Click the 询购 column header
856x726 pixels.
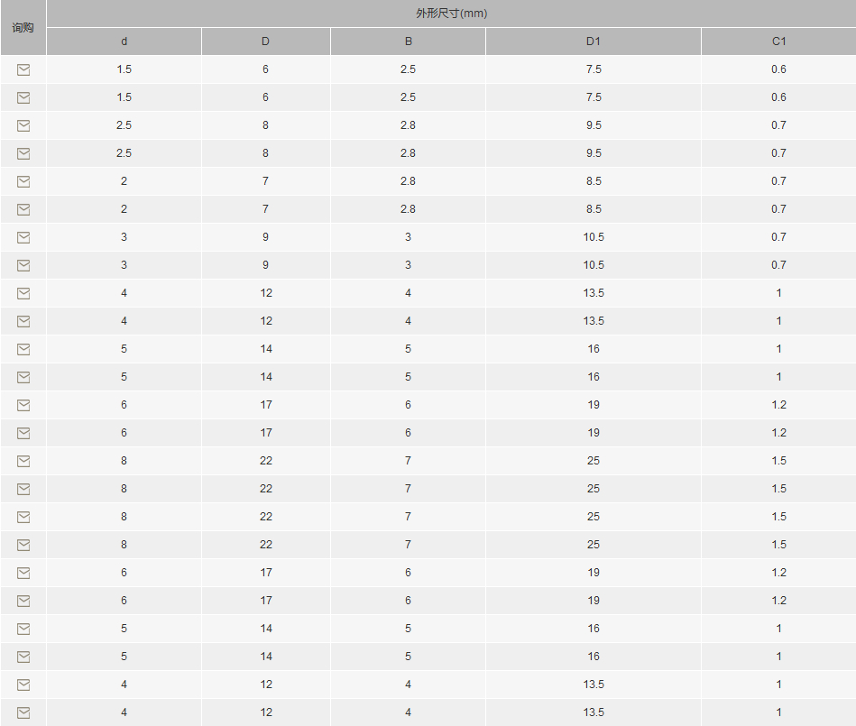pos(23,27)
